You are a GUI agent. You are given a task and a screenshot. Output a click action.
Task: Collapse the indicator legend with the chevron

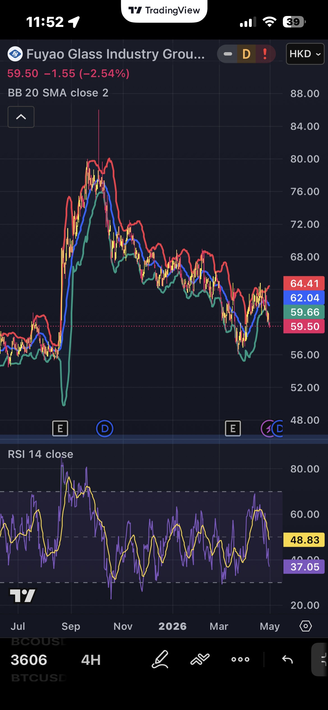coord(21,117)
